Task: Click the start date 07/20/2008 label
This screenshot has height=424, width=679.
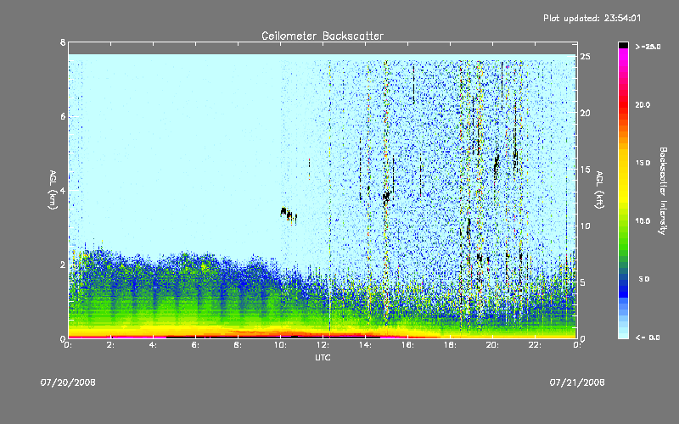Action: [x=68, y=382]
